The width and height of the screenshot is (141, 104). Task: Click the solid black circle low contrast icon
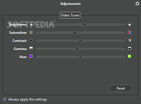(x=31, y=40)
